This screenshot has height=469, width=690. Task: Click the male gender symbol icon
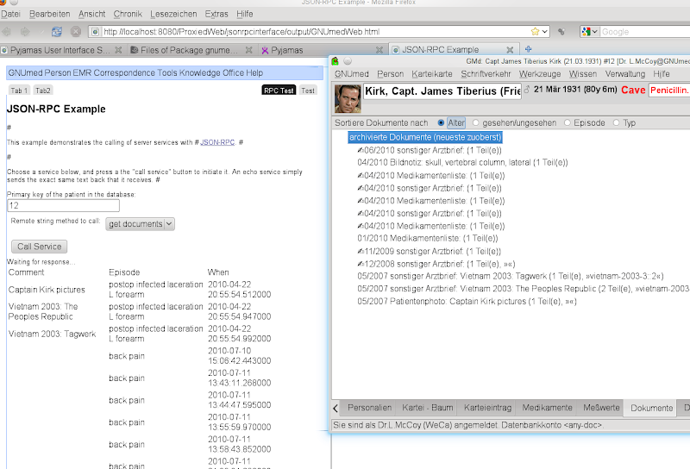coord(526,89)
